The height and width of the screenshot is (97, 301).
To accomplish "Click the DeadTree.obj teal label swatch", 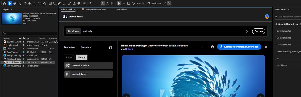I will coord(23,52).
